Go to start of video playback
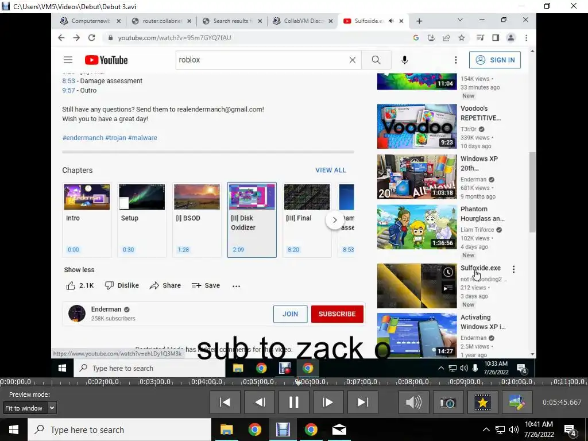588x441 pixels. 225,403
